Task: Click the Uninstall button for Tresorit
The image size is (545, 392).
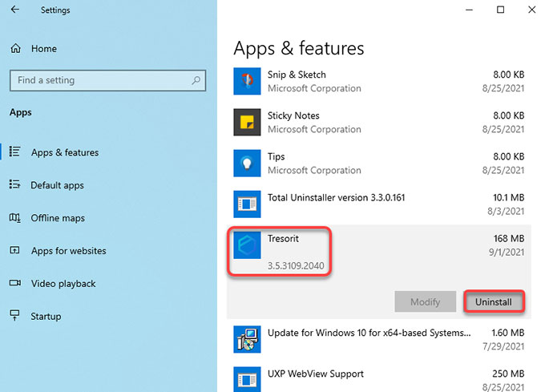Action: click(x=494, y=301)
